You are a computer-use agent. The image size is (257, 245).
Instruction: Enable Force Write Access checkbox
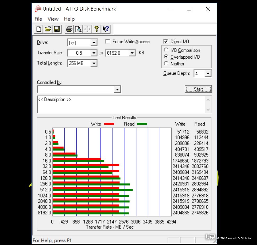(108, 41)
